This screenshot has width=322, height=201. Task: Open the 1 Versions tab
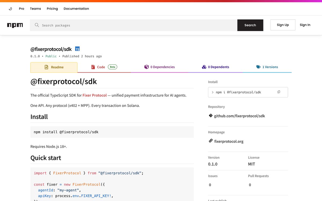coord(267,67)
